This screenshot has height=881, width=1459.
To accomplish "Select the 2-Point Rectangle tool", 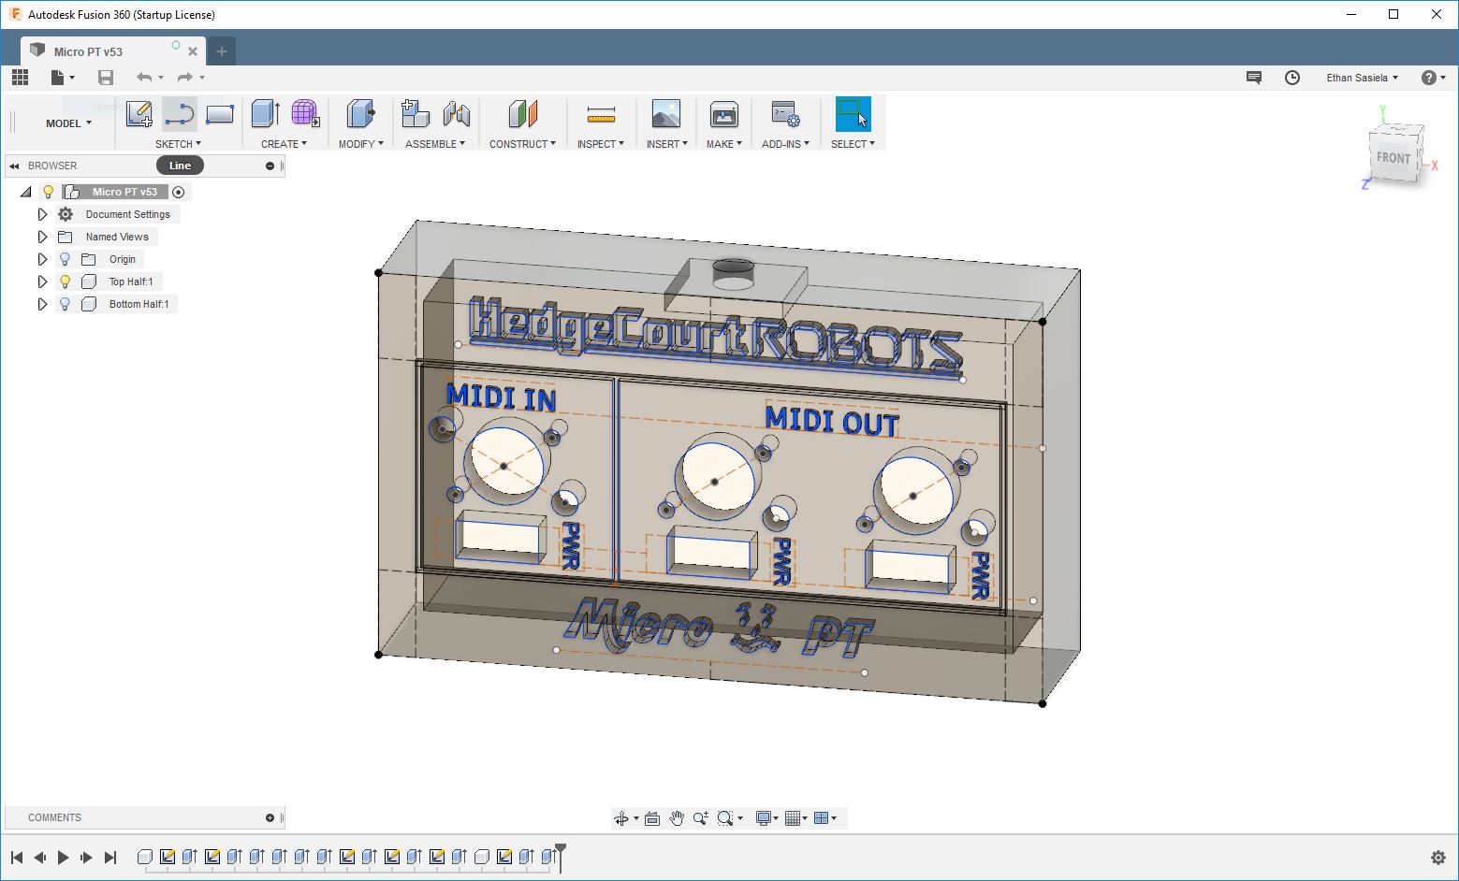I will (220, 114).
